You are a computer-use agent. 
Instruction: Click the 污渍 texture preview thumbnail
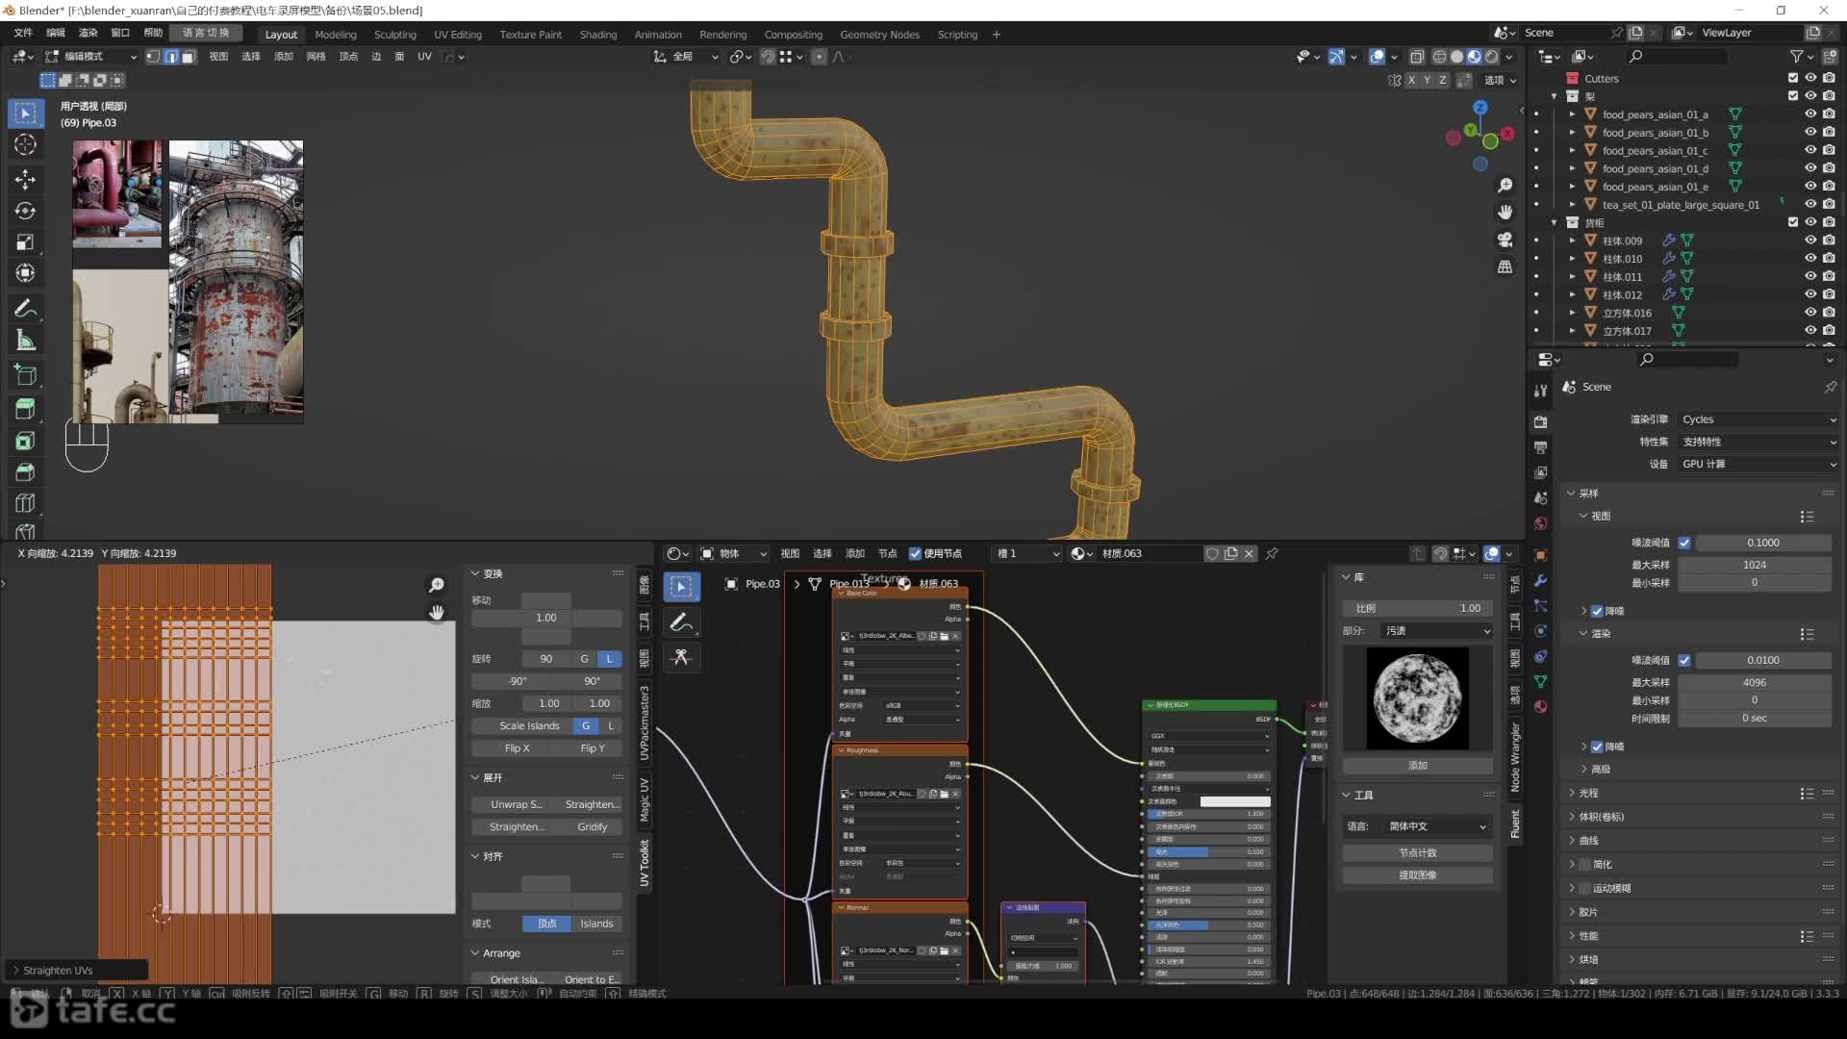click(x=1418, y=698)
